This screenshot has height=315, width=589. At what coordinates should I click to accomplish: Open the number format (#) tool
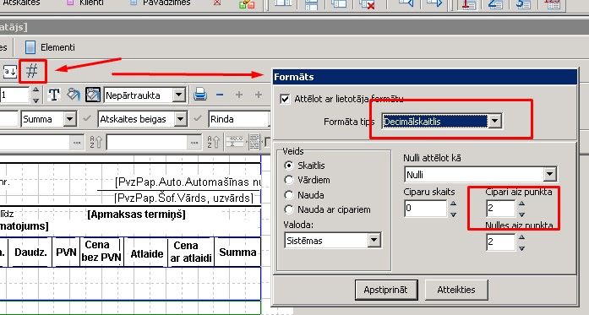[33, 71]
